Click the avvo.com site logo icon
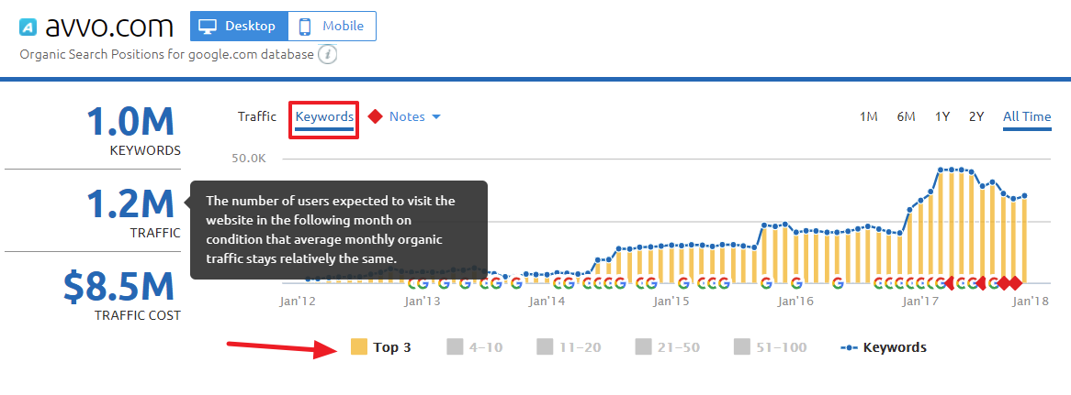This screenshot has height=395, width=1071. click(28, 27)
